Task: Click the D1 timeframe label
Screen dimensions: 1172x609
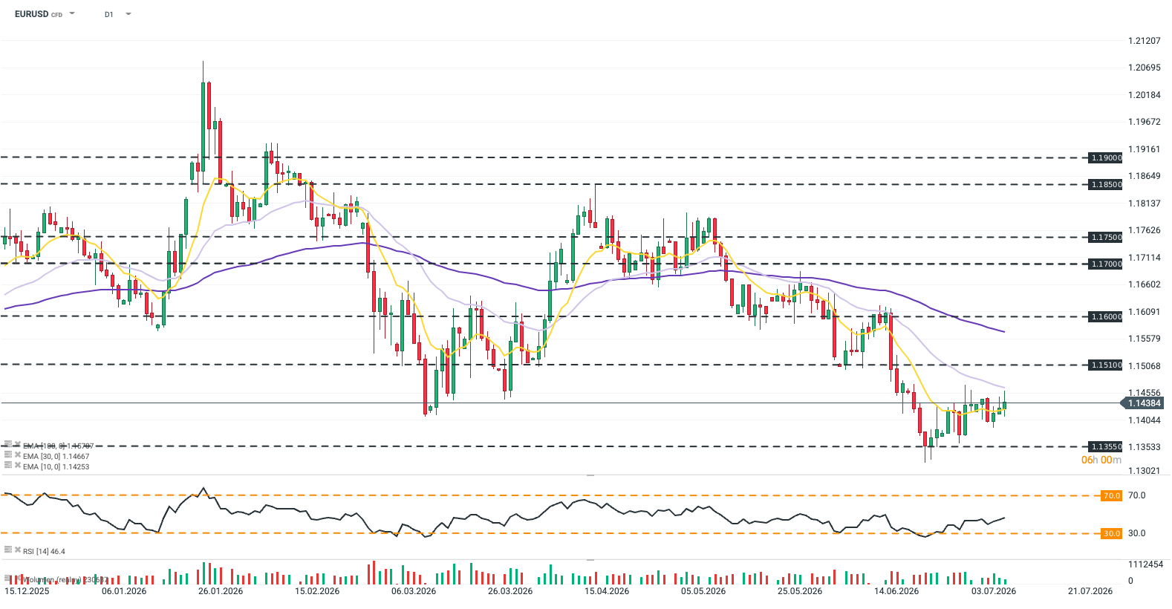Action: pos(109,14)
